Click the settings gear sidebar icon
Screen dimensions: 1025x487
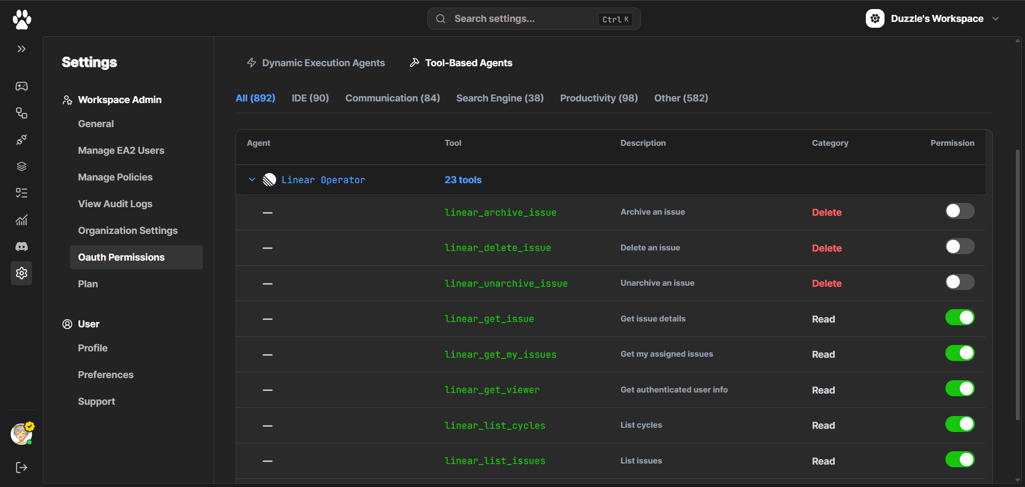[x=21, y=273]
